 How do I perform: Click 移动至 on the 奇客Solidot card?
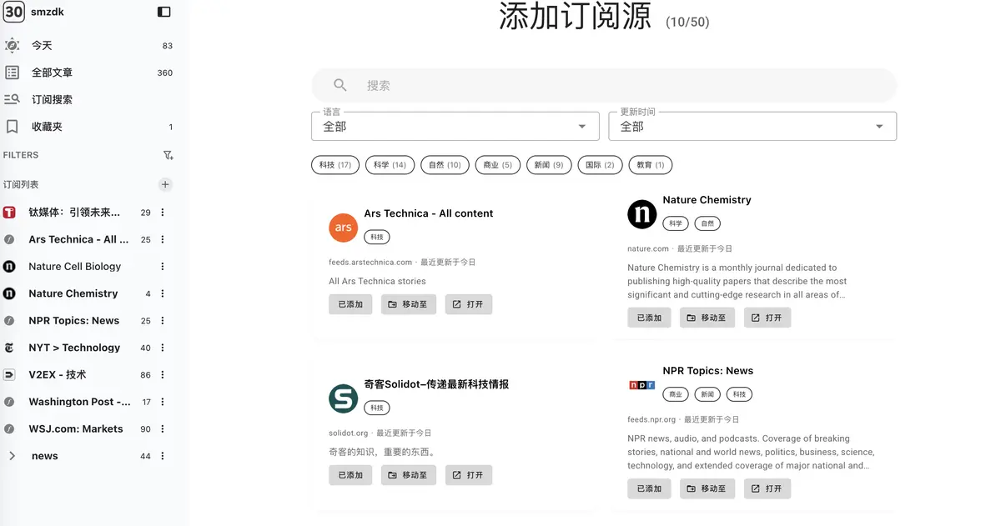pos(408,474)
